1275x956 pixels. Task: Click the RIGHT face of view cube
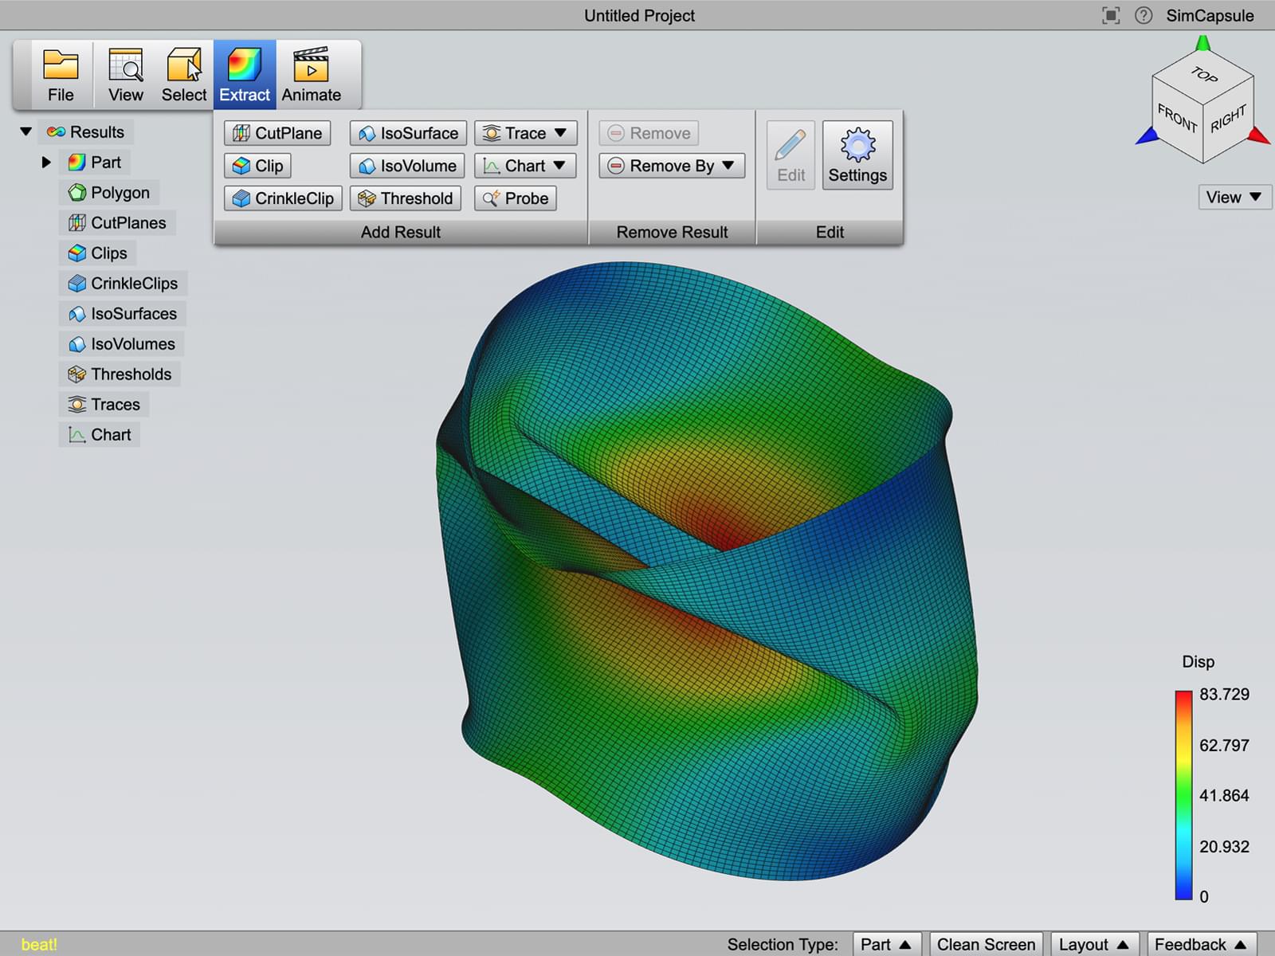[1228, 119]
